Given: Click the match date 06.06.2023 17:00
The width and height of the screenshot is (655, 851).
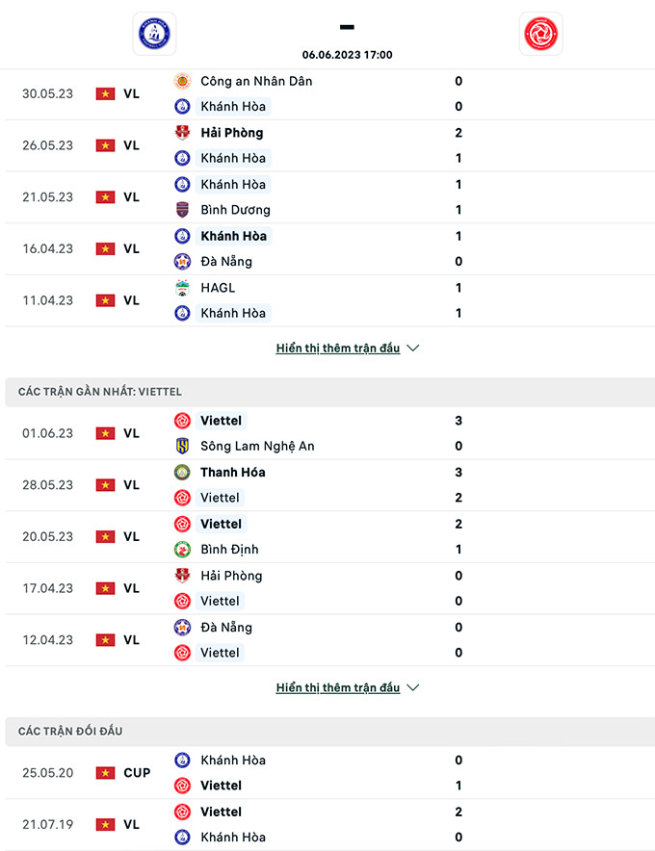Looking at the screenshot, I should coord(347,55).
